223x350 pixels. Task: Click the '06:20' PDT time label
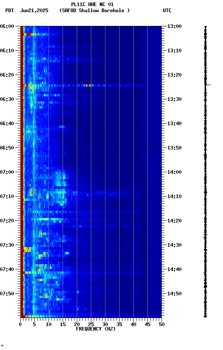coord(7,75)
